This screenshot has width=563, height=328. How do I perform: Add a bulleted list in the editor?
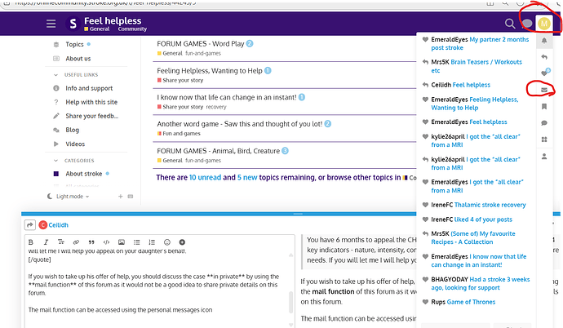click(135, 242)
